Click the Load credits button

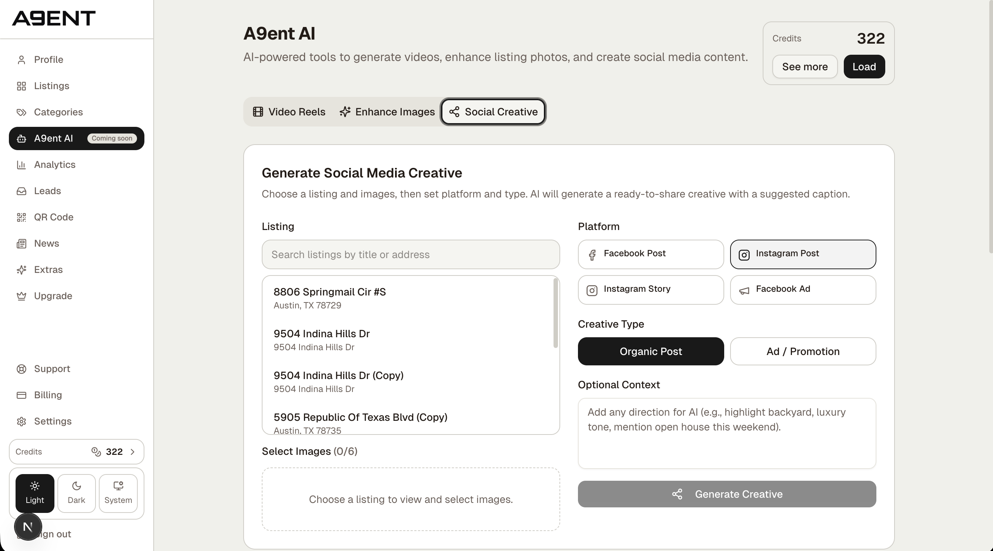864,66
